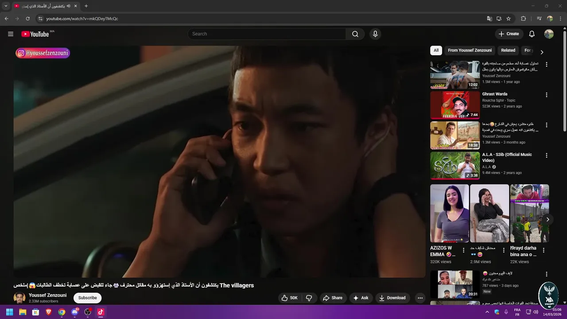Open options for I9rayd darha short
The height and width of the screenshot is (319, 567).
[544, 250]
